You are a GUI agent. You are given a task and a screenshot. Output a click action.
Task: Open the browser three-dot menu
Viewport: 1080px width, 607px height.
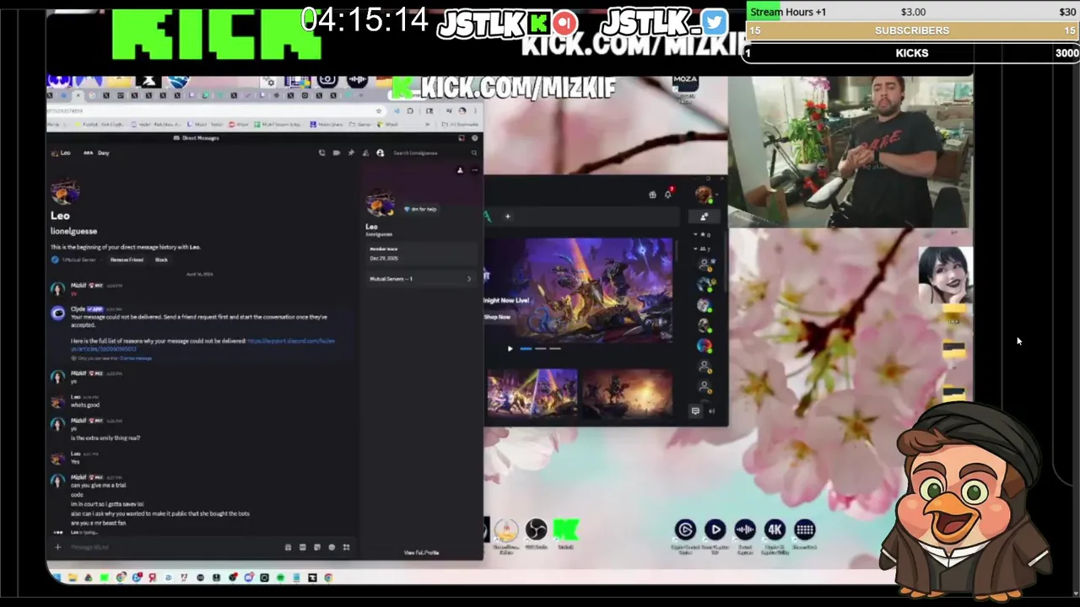click(475, 110)
